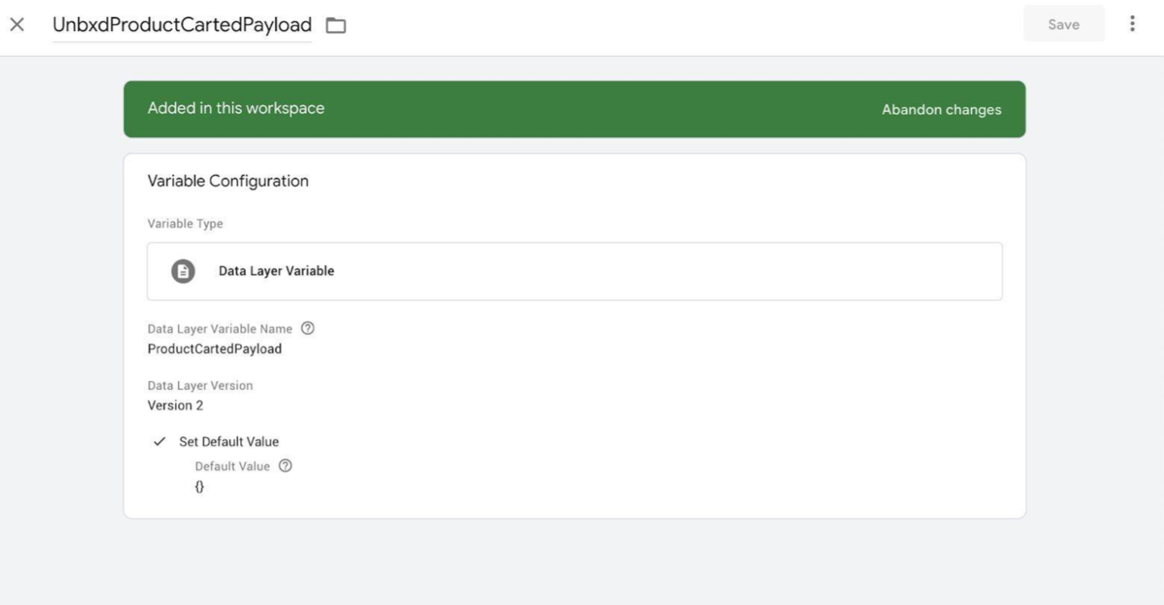Toggle the Set Default Value checkmark

159,442
